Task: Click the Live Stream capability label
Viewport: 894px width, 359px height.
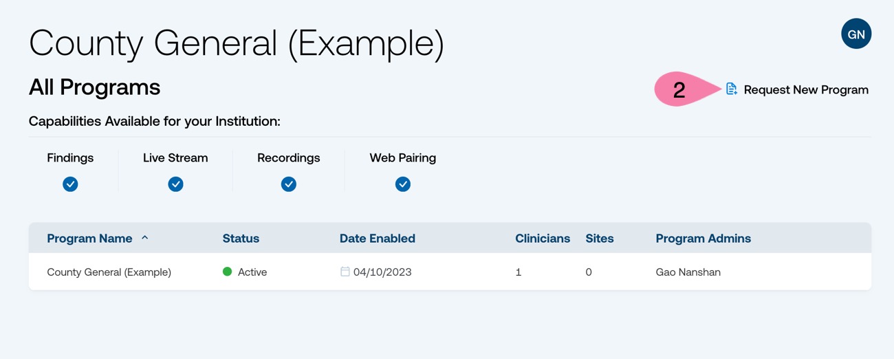Action: [x=175, y=157]
